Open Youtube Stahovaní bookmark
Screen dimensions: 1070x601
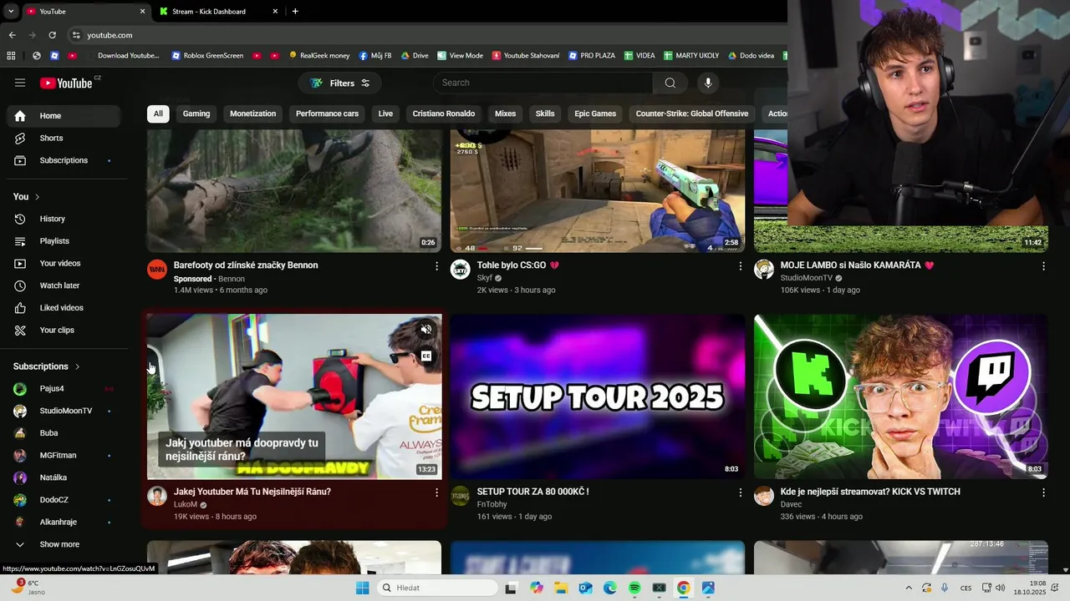[x=526, y=56]
